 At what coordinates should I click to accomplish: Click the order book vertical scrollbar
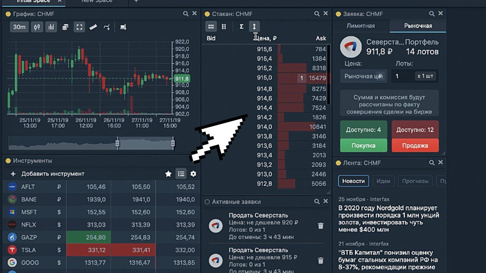(328, 75)
